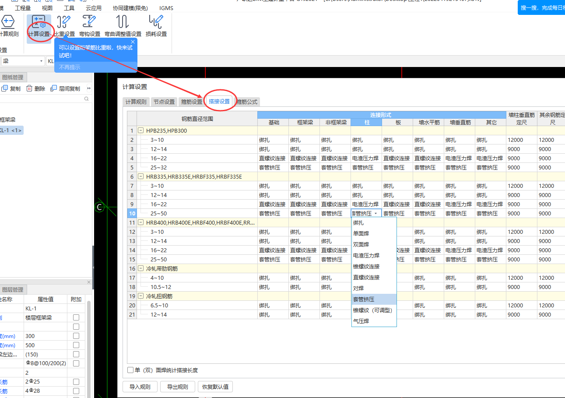Choose 套管挤压 from the dropdown list
The width and height of the screenshot is (565, 398).
coord(374,299)
